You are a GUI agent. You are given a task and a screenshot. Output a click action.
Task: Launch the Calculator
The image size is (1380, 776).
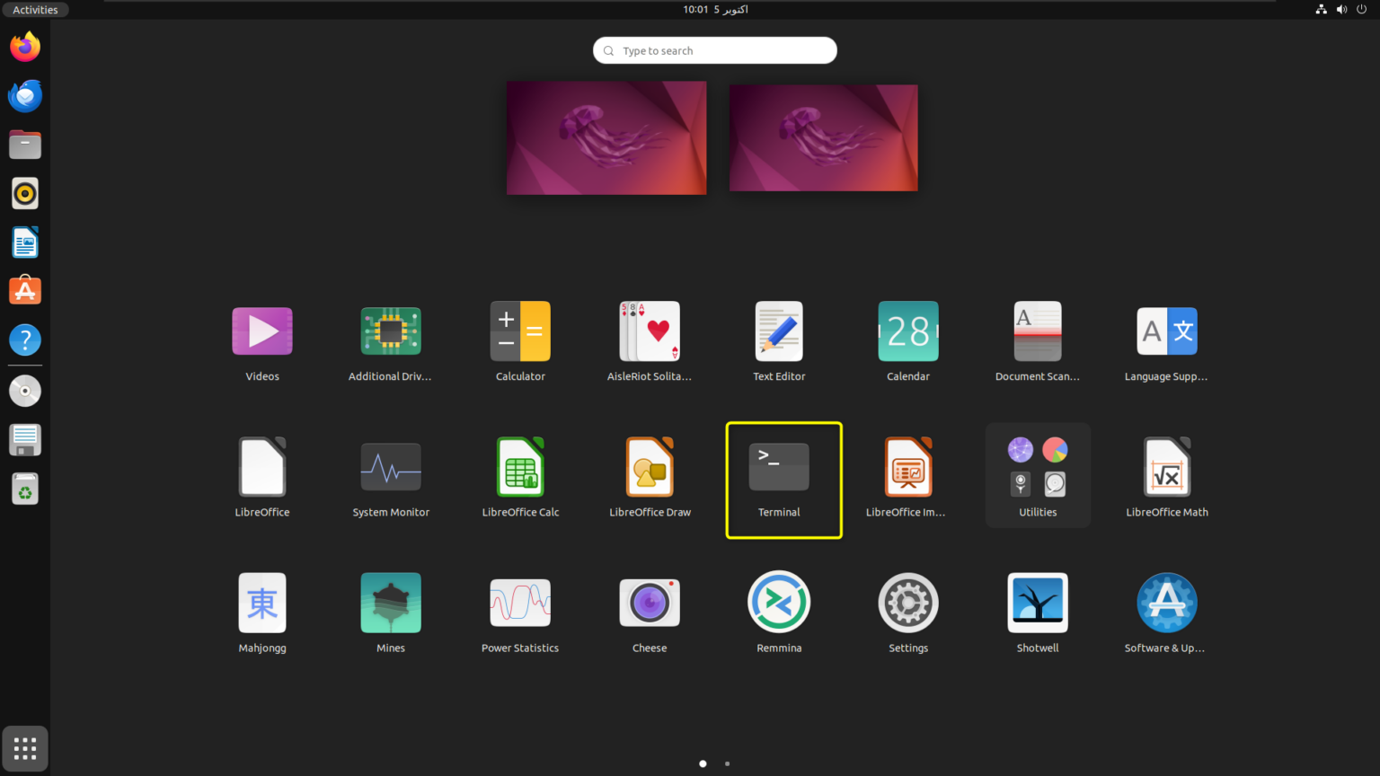(x=520, y=331)
